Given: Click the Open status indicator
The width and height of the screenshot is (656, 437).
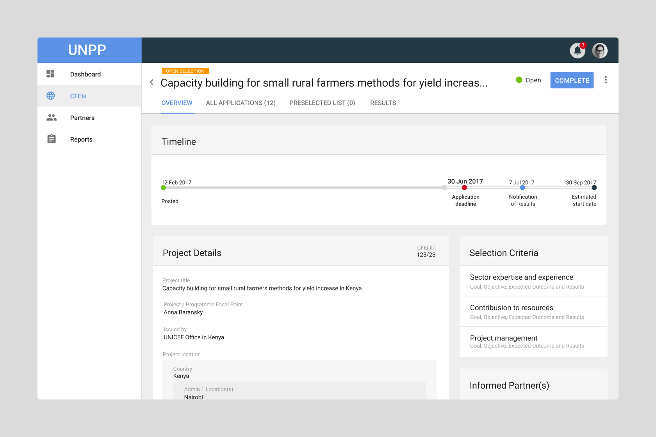Looking at the screenshot, I should pyautogui.click(x=529, y=80).
